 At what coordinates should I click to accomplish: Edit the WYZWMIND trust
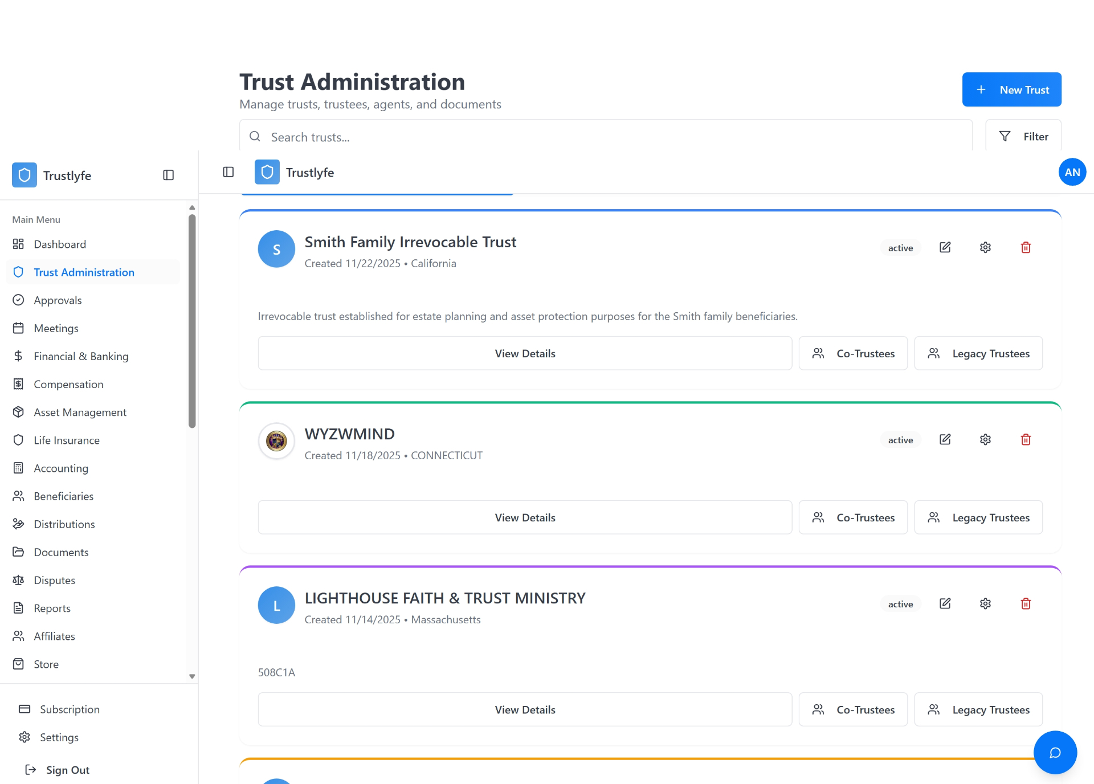tap(945, 439)
